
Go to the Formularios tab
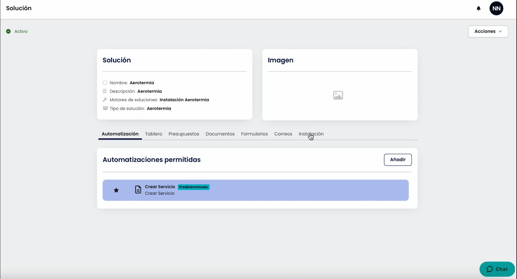tap(254, 134)
